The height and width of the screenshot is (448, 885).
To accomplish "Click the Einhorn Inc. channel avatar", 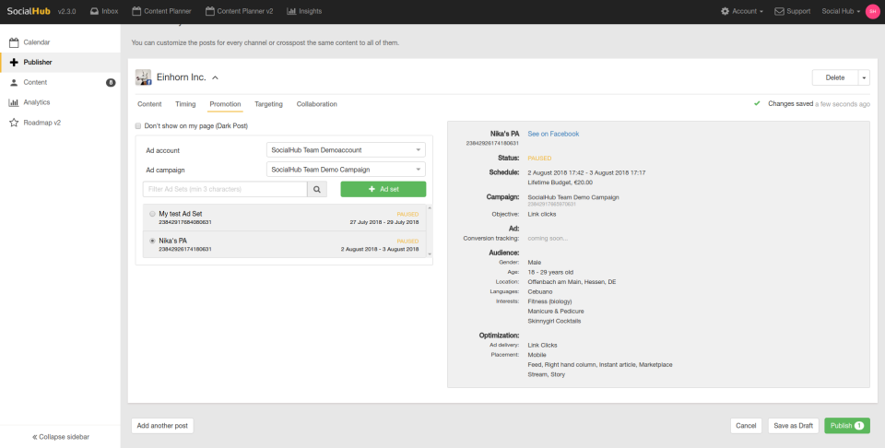I will (144, 77).
